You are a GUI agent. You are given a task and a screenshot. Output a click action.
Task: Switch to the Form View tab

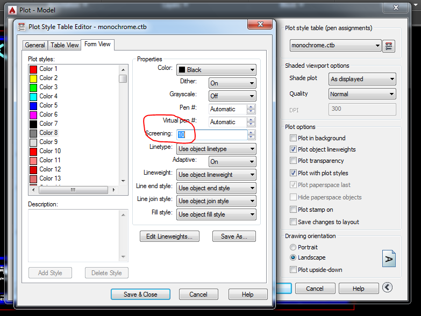coord(97,44)
